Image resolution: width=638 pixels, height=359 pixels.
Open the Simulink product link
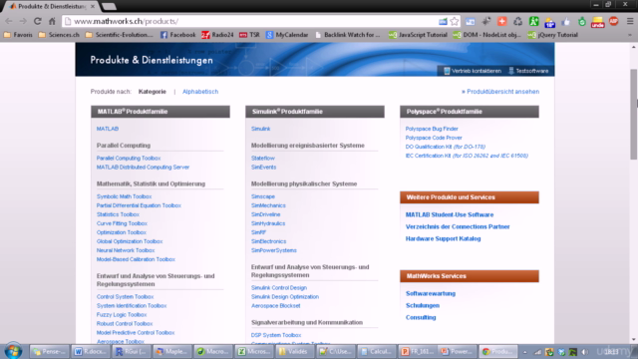coord(260,129)
